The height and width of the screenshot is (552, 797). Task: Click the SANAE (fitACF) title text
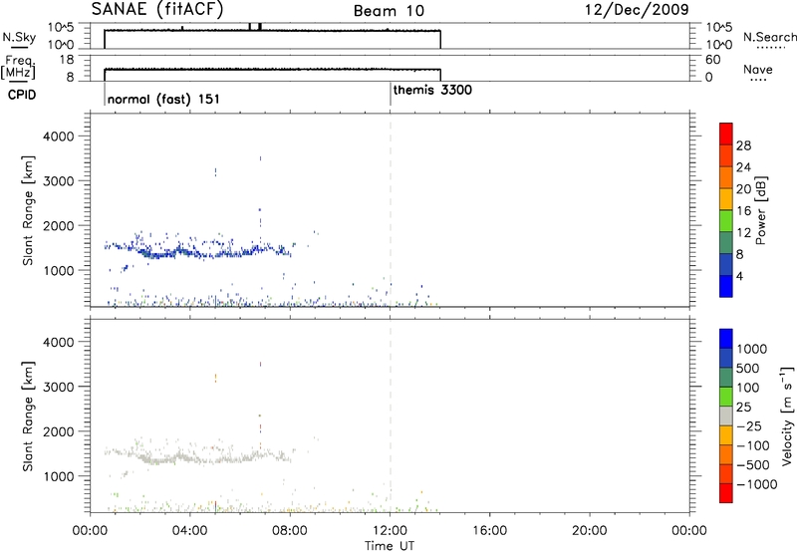pos(157,9)
